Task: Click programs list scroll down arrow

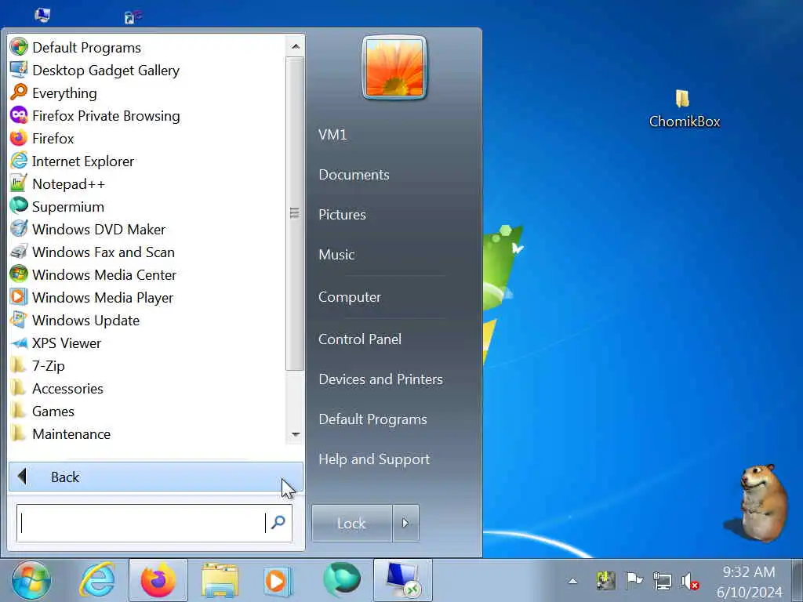Action: [295, 434]
